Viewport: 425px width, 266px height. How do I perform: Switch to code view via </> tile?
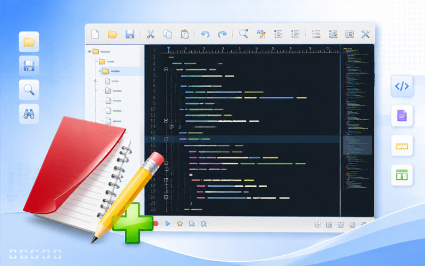tap(402, 86)
